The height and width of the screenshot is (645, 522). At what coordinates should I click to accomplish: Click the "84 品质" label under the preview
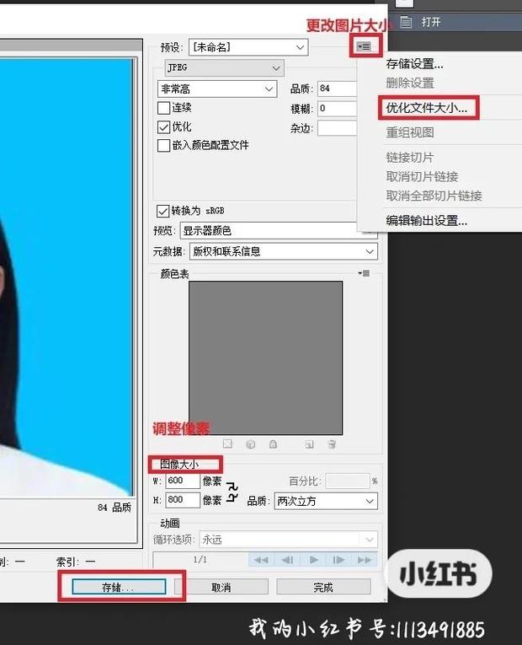(x=115, y=508)
